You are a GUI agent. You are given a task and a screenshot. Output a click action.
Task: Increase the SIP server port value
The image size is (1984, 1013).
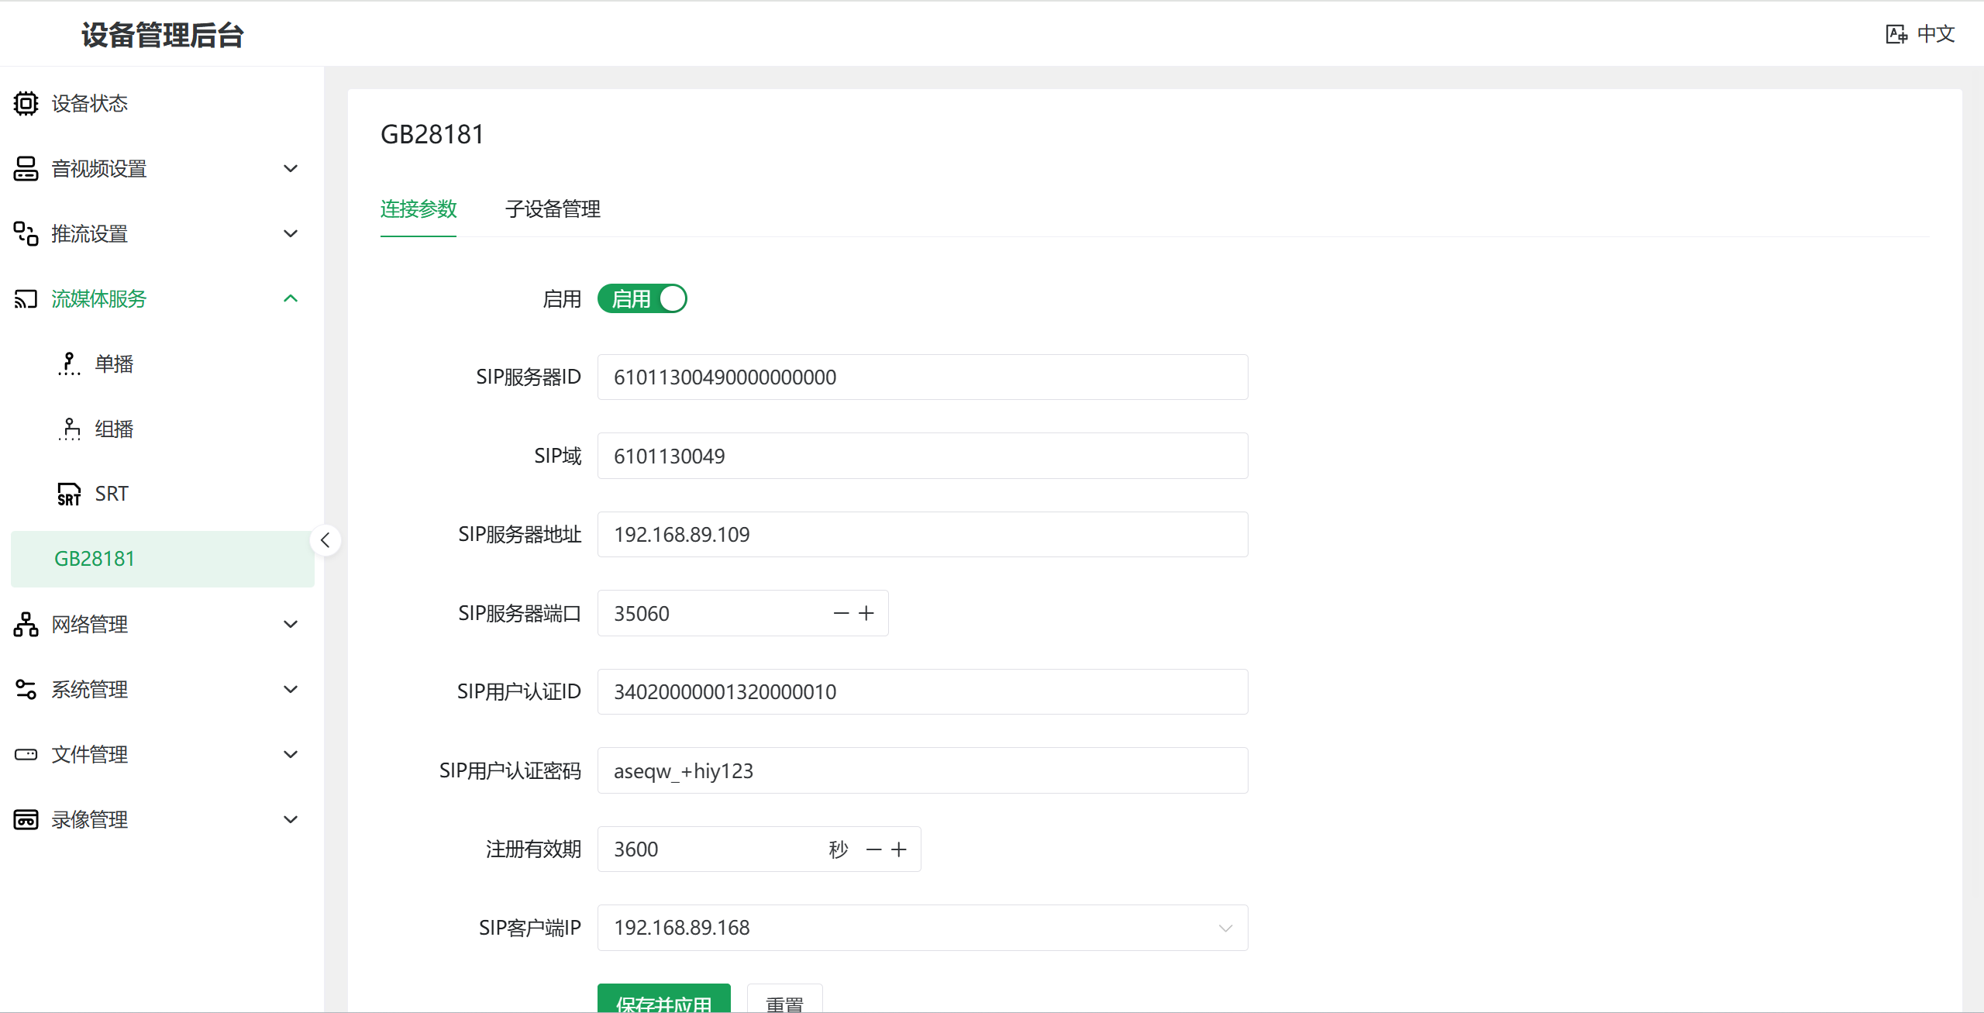pos(866,613)
